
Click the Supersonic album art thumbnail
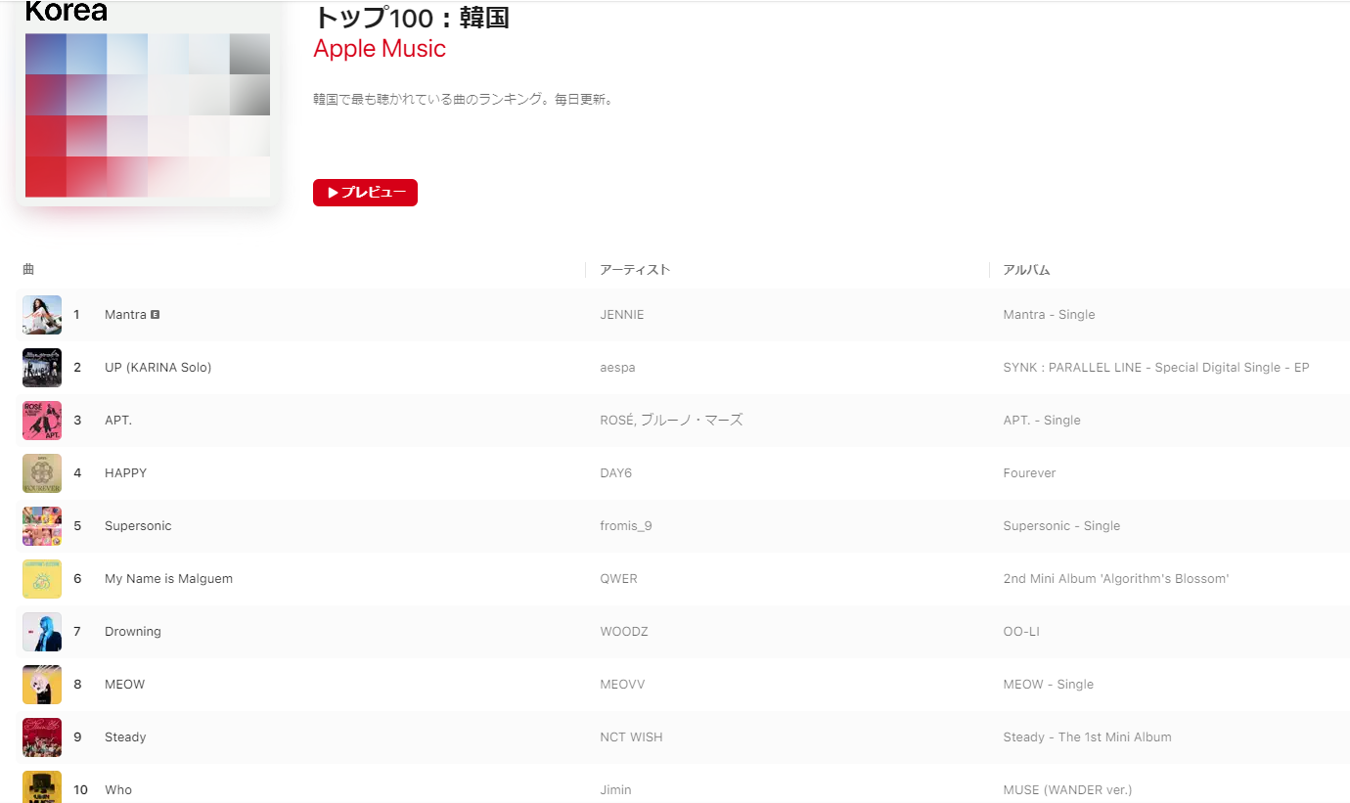tap(42, 526)
